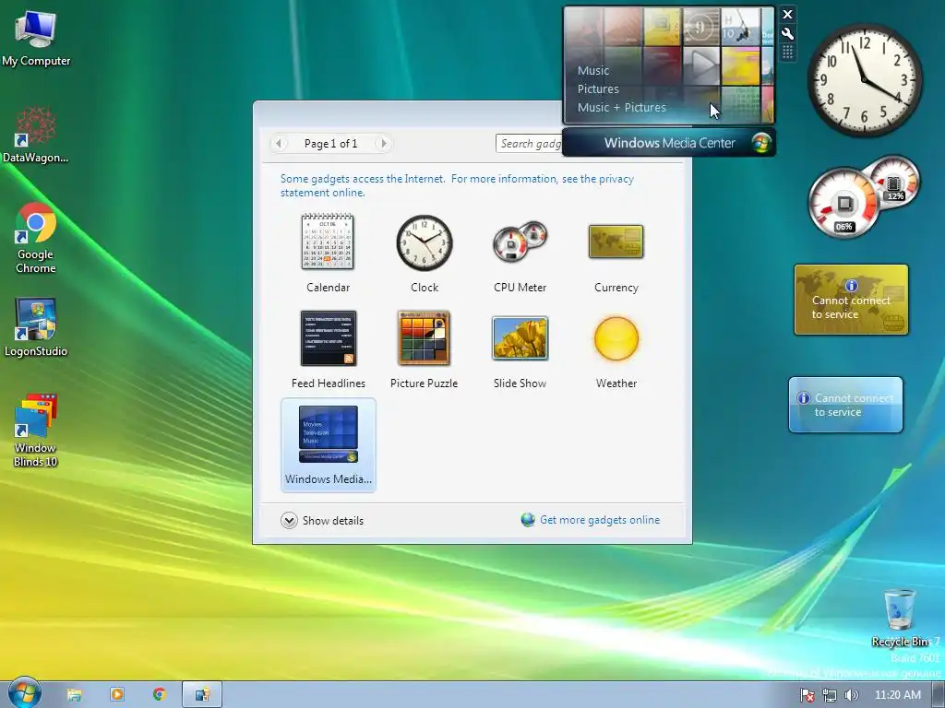945x708 pixels.
Task: Open LogonStudio desktop shortcut
Action: [x=36, y=327]
